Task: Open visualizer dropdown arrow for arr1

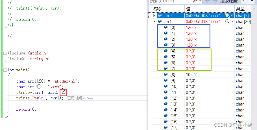Action: click(x=232, y=21)
